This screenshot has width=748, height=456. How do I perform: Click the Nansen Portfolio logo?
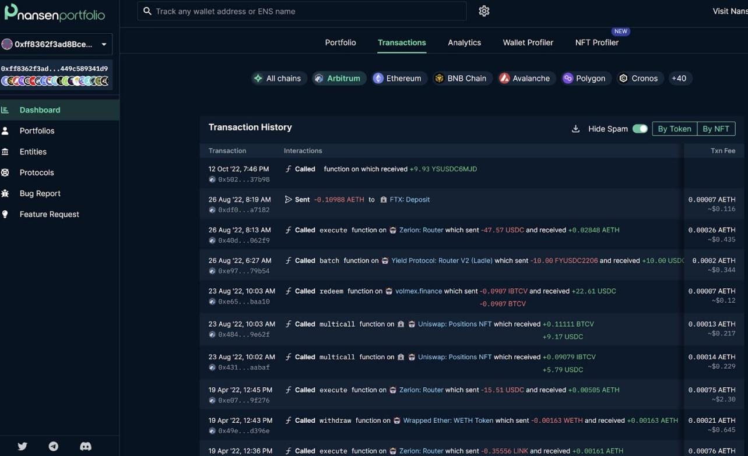pyautogui.click(x=55, y=12)
